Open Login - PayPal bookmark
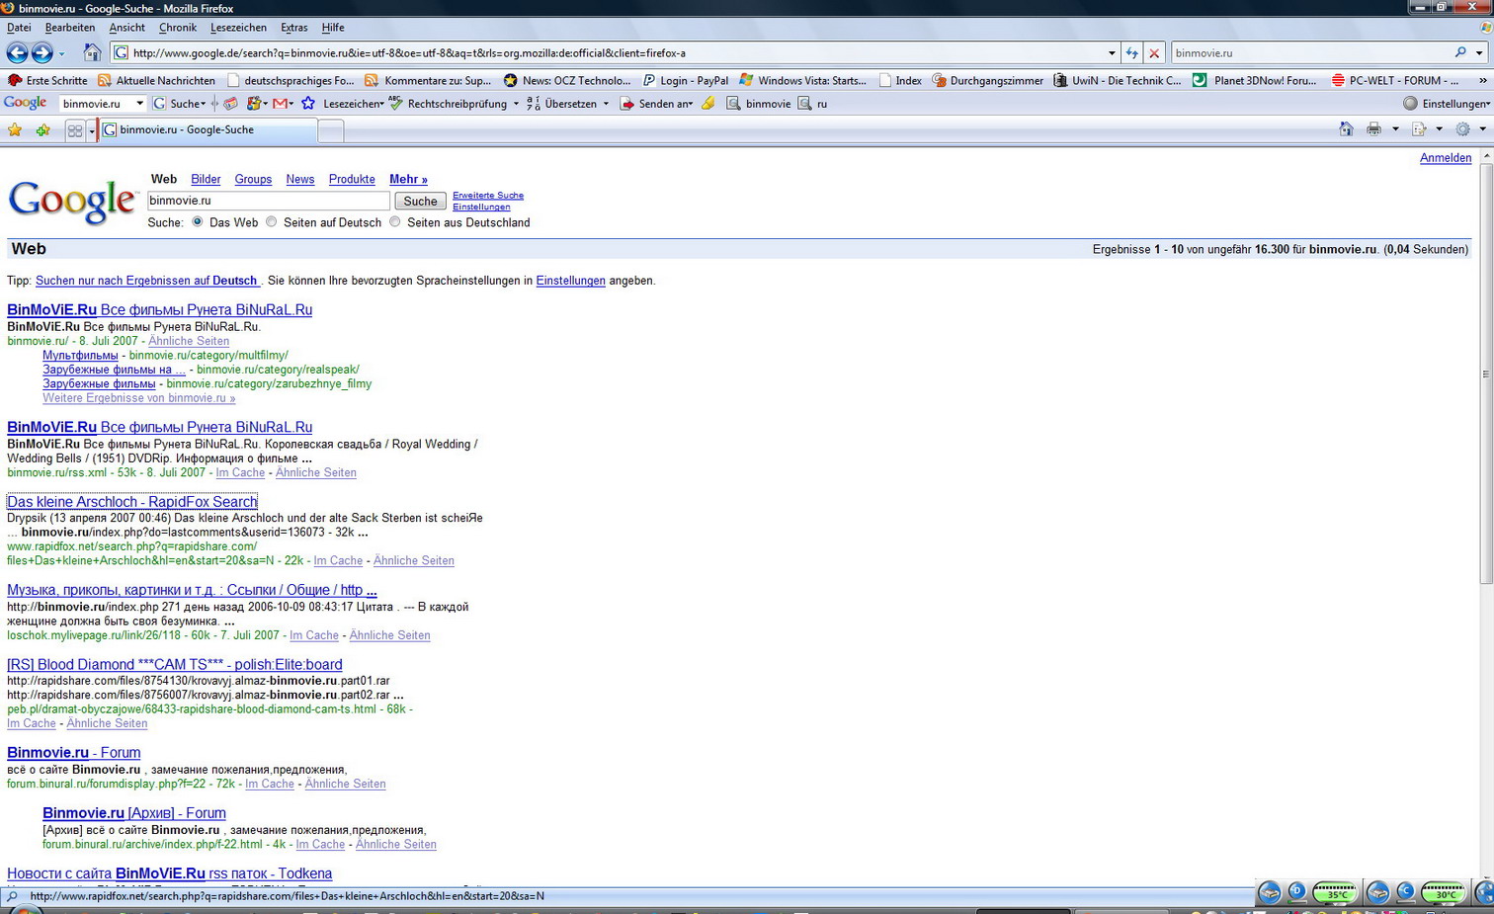 (x=685, y=80)
